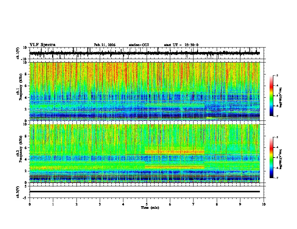Click the ch.1 colorbar log(PSD) label

click(280, 98)
